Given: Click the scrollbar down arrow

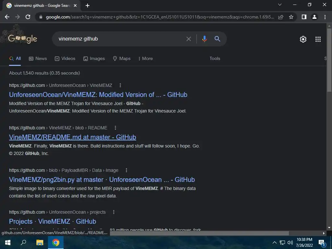Looking at the screenshot, I should (329, 228).
